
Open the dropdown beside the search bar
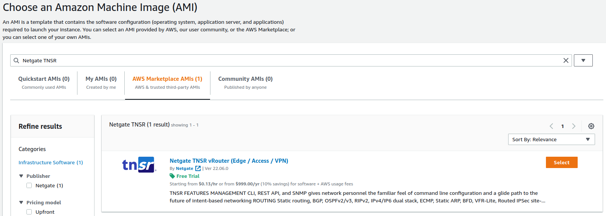pyautogui.click(x=583, y=60)
